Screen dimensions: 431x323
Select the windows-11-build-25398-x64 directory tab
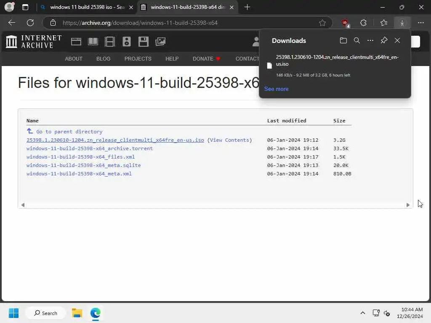[x=188, y=7]
